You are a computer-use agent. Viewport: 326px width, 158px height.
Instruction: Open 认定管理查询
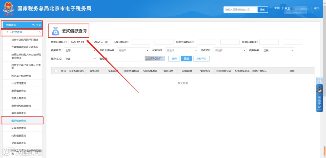22,83
